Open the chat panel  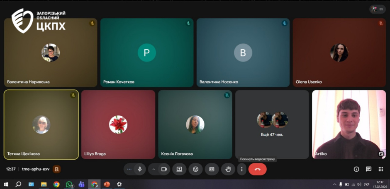coord(368,169)
